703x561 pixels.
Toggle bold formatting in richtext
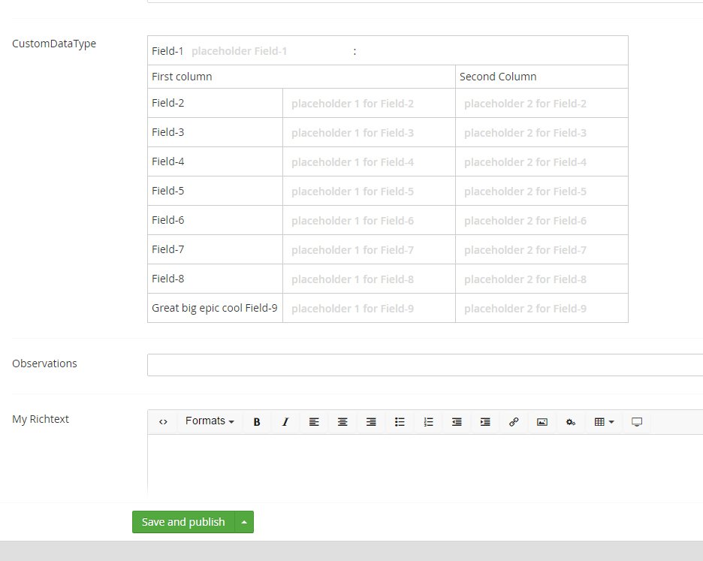tap(257, 422)
